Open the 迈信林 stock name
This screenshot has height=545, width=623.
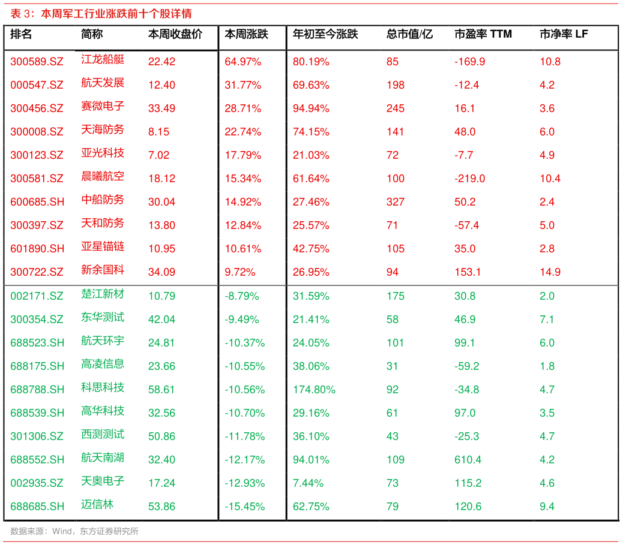coord(97,505)
